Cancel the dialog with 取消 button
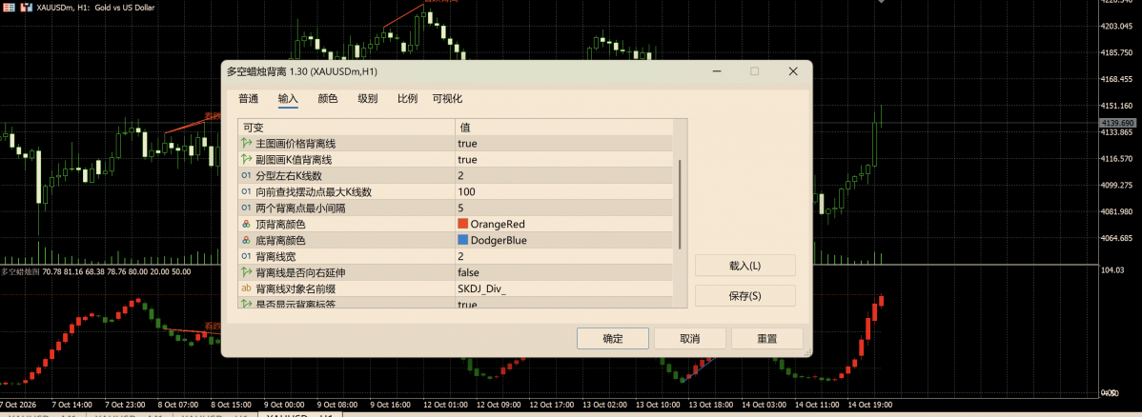 pos(690,338)
